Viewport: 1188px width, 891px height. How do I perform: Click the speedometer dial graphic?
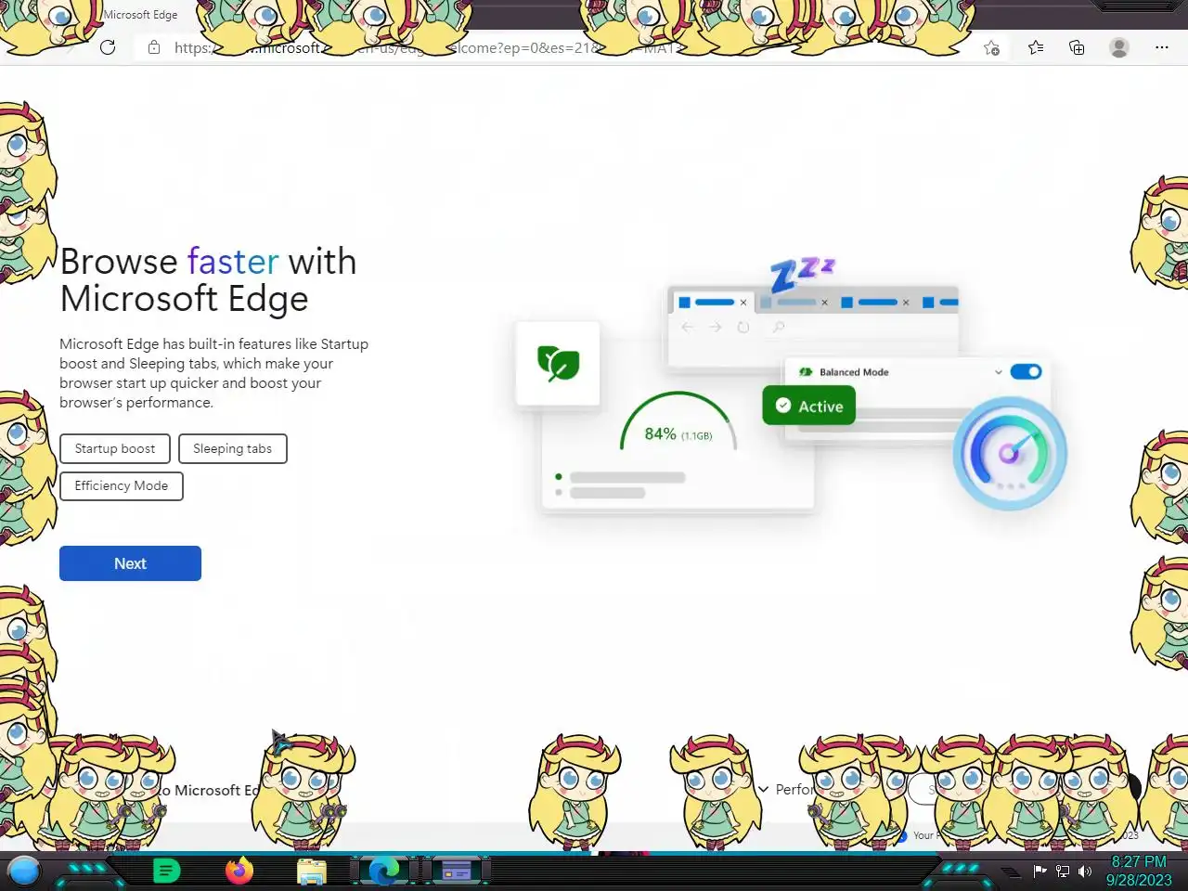[1010, 453]
